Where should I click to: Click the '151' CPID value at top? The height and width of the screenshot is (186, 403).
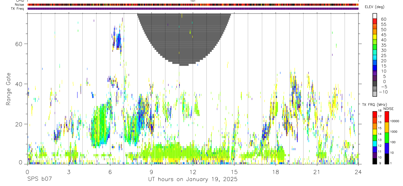(x=193, y=1)
